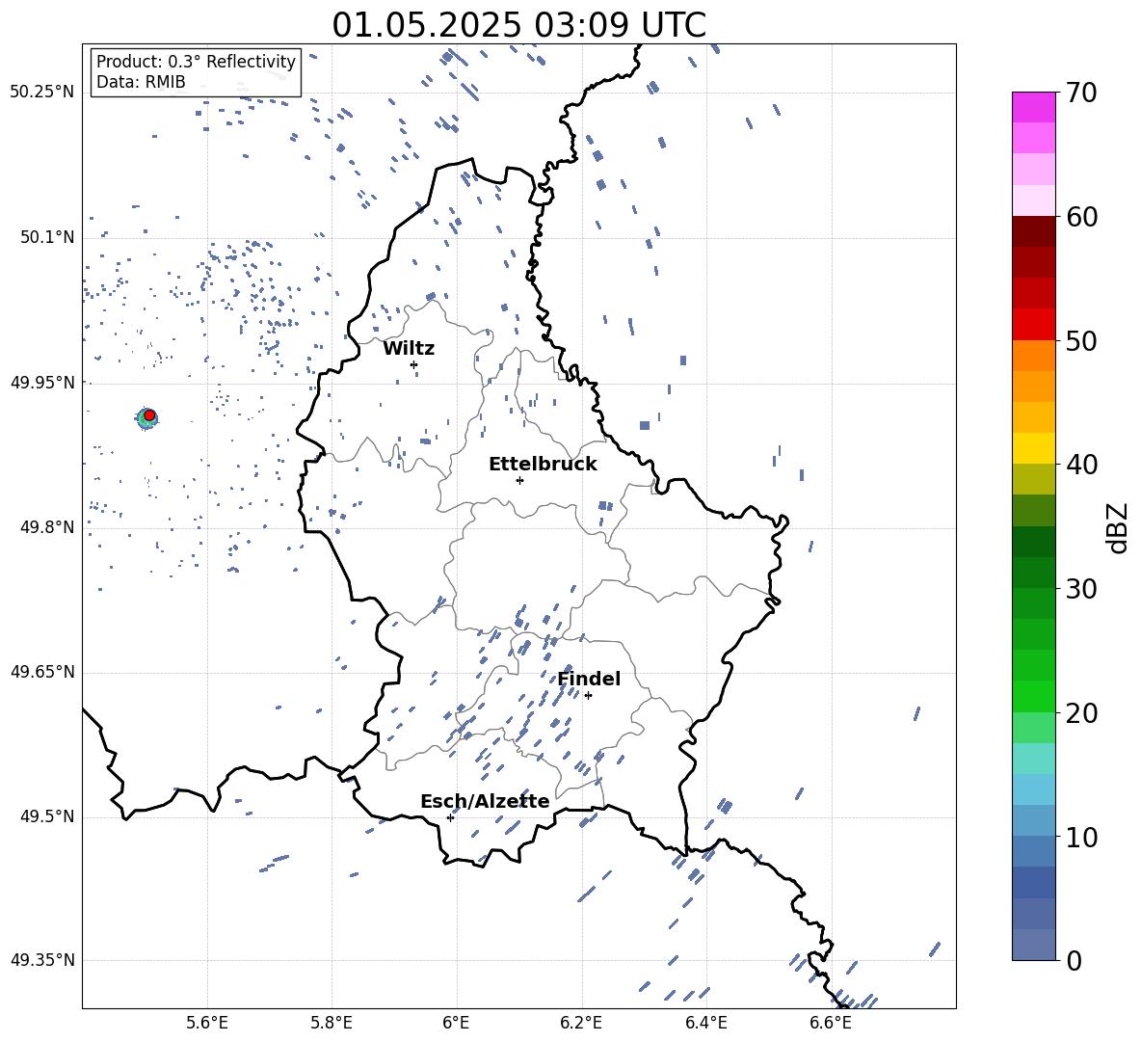Click the 49.5°N latitude tick label
Viewport: 1141px width, 1042px height.
pos(47,816)
